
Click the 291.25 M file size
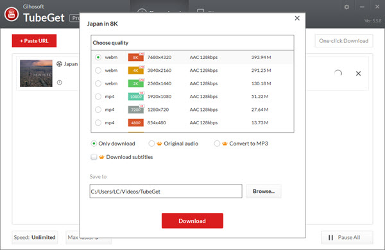[261, 71]
